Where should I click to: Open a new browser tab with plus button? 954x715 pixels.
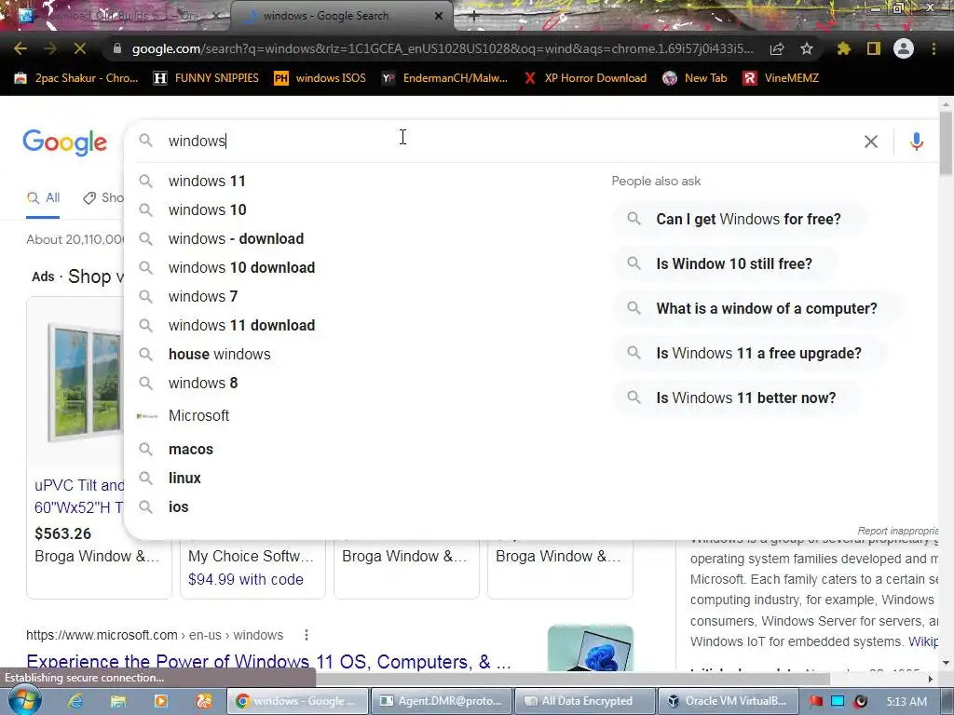pos(474,16)
